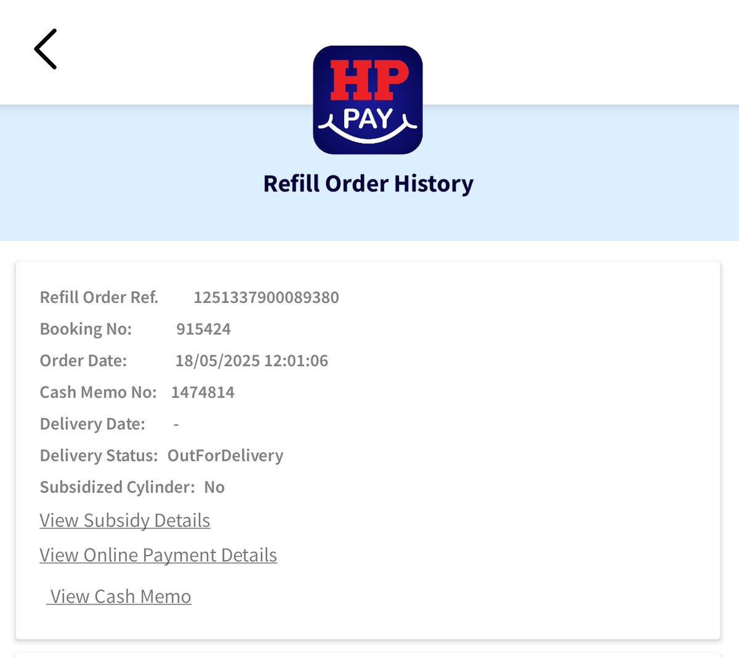The height and width of the screenshot is (657, 739).
Task: Select booking number 915424
Action: click(x=204, y=329)
